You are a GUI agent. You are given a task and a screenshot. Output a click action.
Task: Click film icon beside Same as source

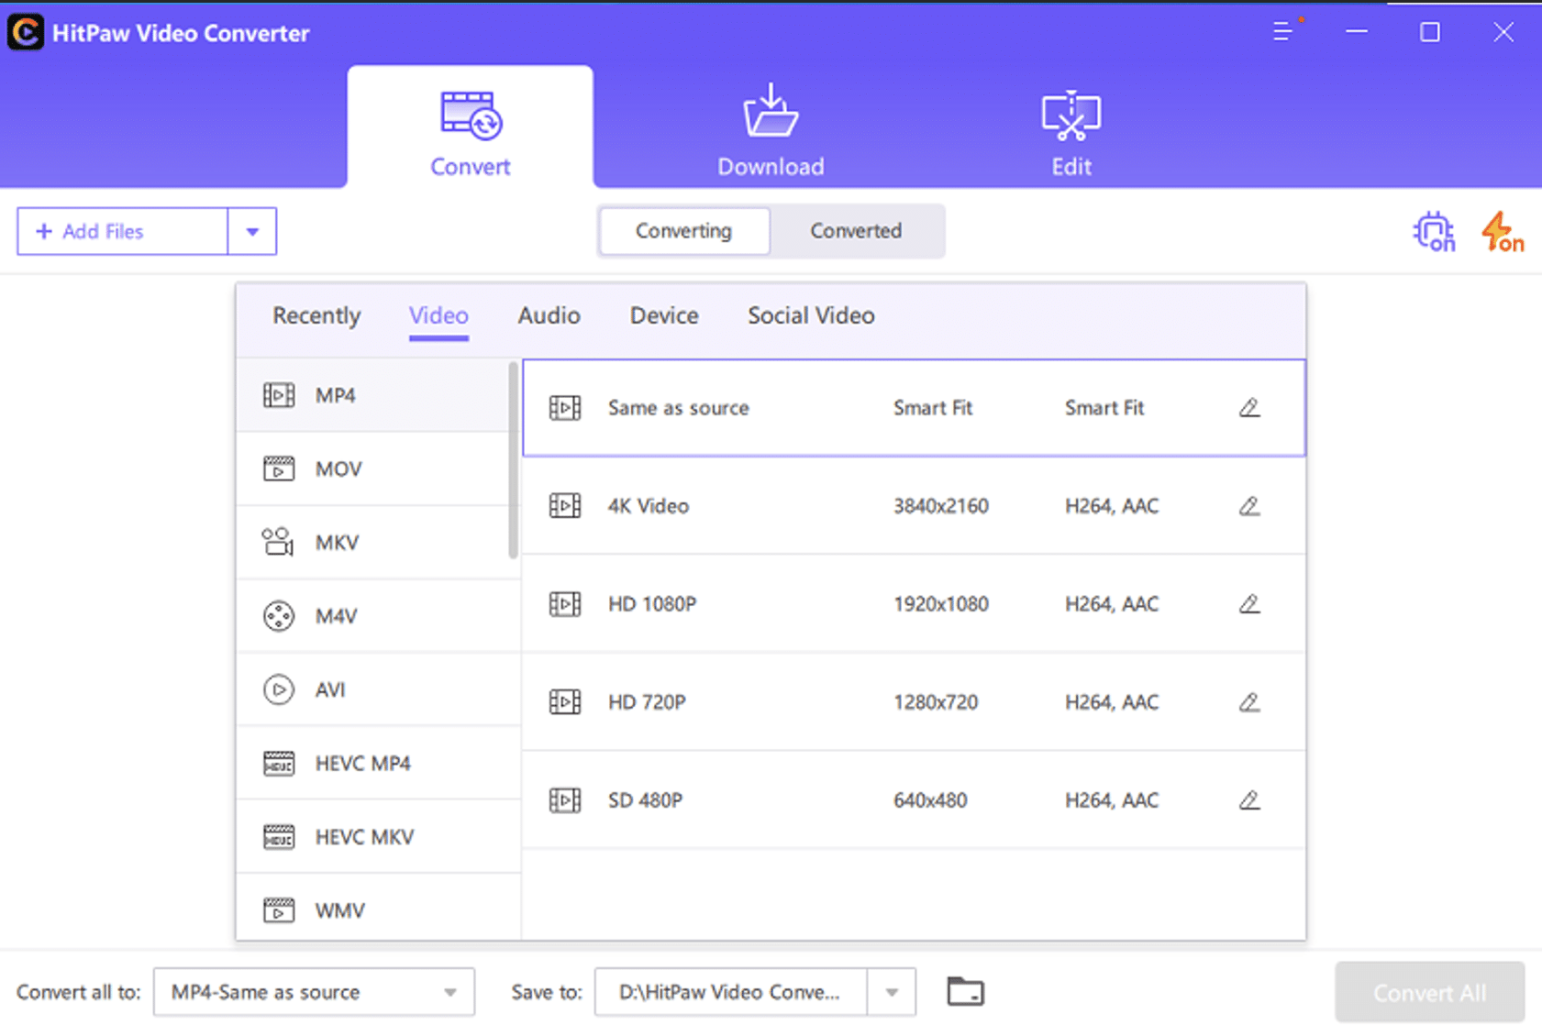click(x=565, y=408)
